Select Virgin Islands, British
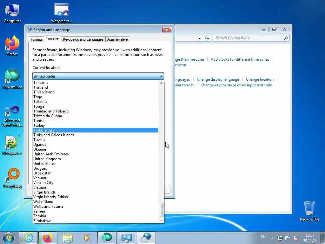 point(96,197)
